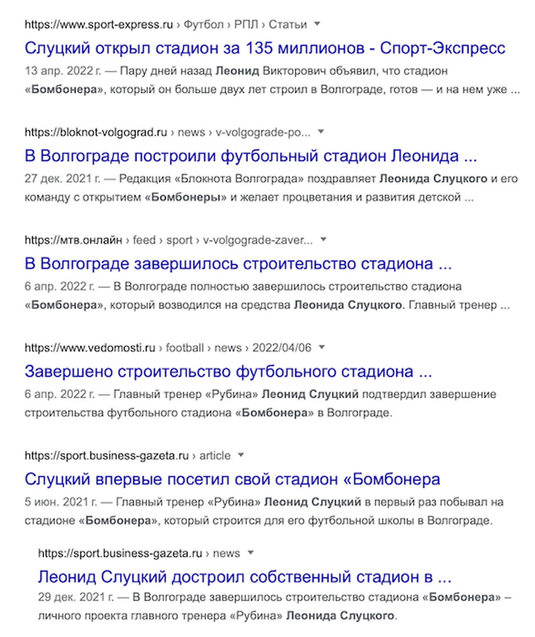Click the dropdown arrow after мтв.онлайн URL
The image size is (535, 637).
[323, 240]
